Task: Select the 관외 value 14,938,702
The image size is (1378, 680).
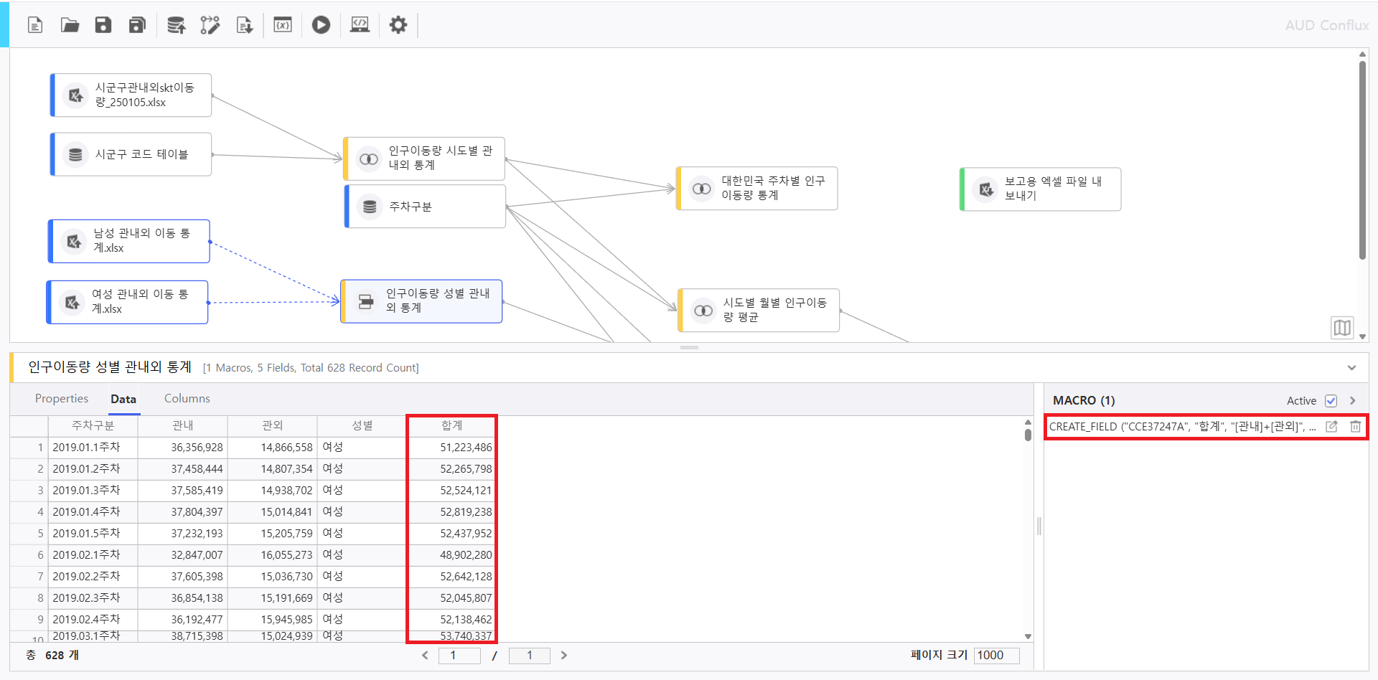Action: [272, 491]
